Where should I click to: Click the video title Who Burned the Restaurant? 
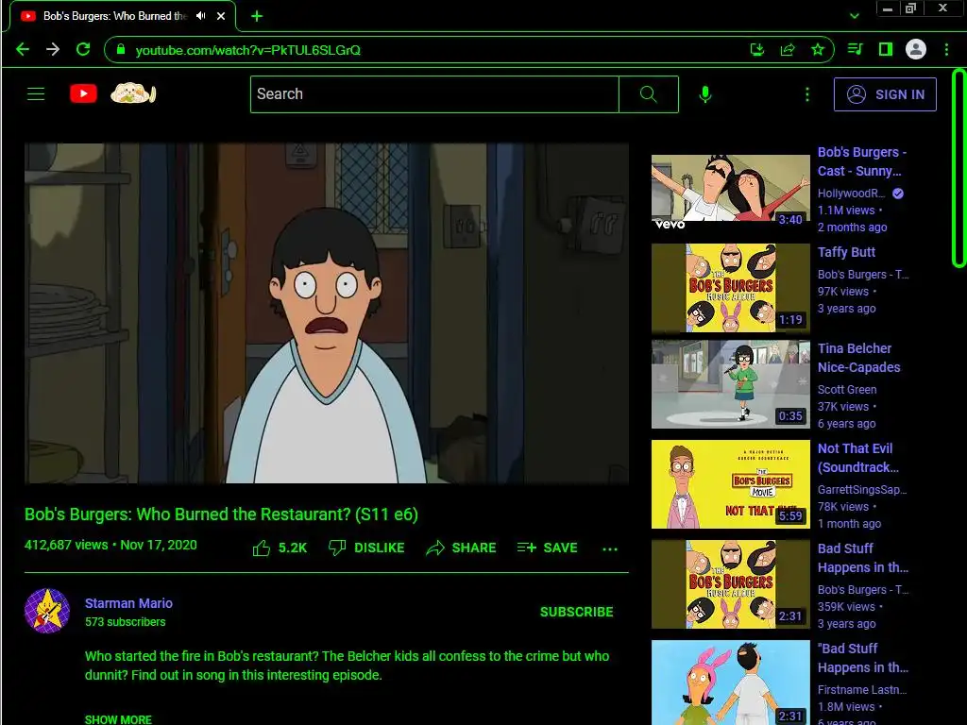point(221,514)
